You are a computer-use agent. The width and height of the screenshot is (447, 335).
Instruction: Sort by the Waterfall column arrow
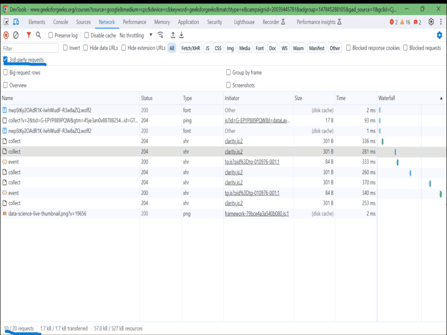(x=441, y=98)
